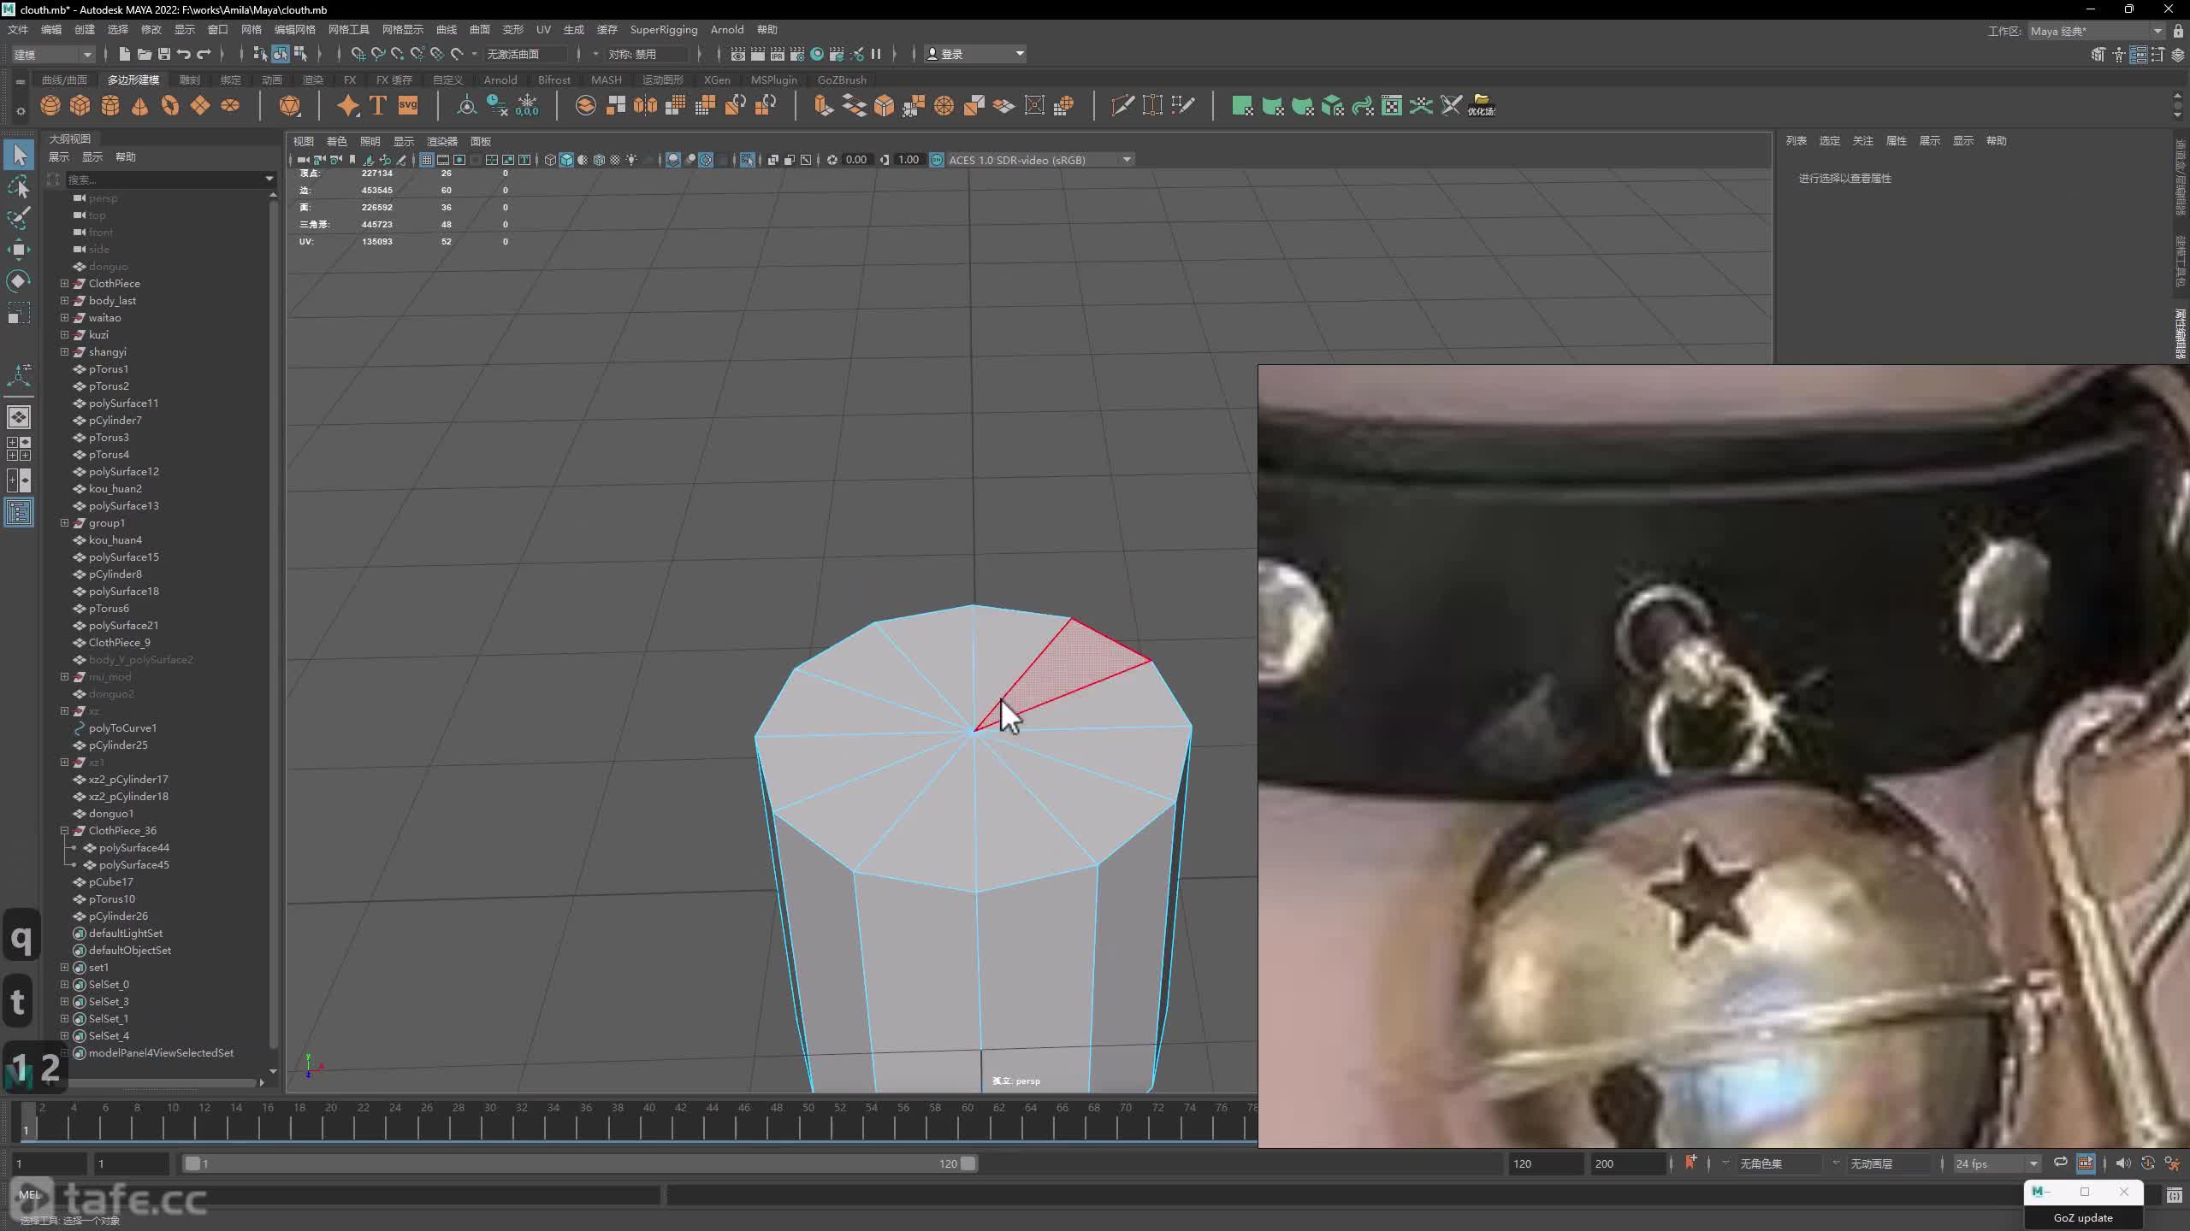The height and width of the screenshot is (1231, 2190).
Task: Click the Redo icon in the status line
Action: point(204,54)
